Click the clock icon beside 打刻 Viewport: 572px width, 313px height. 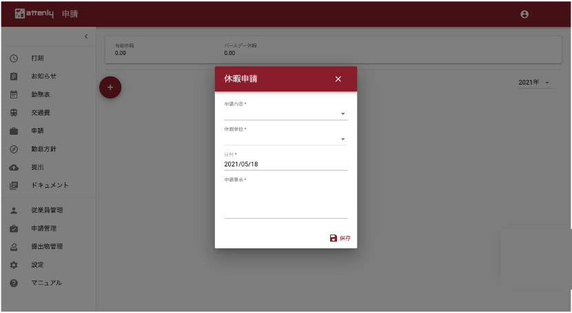[14, 58]
